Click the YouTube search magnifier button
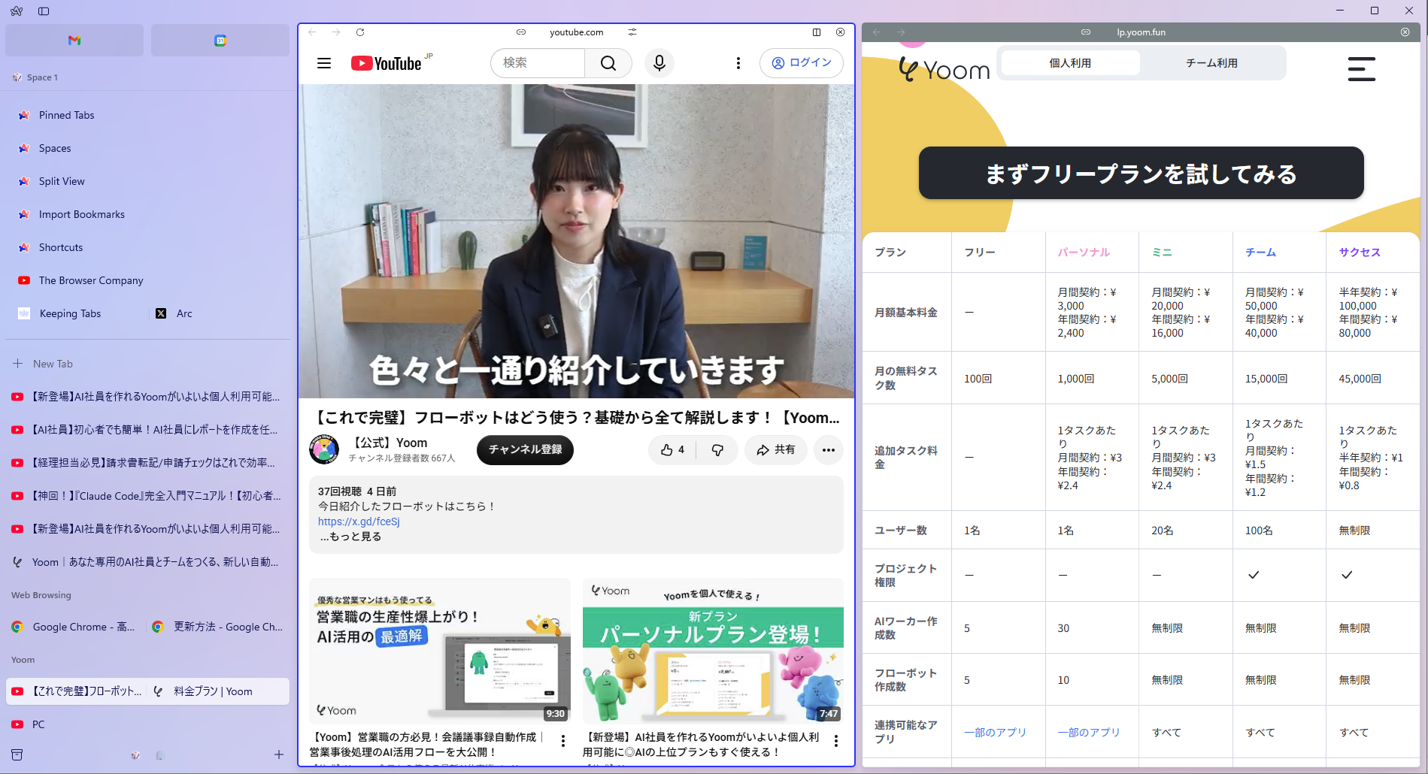The width and height of the screenshot is (1428, 774). pyautogui.click(x=608, y=63)
